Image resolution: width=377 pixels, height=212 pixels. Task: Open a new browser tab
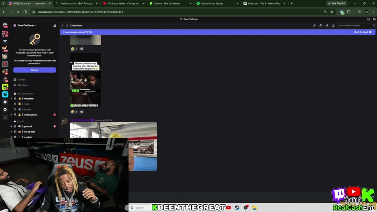point(292,4)
